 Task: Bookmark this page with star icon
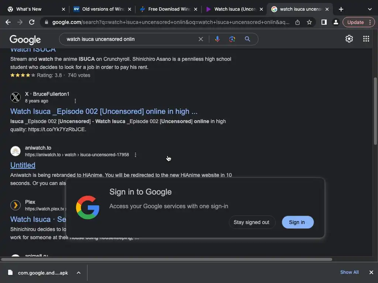point(309,22)
